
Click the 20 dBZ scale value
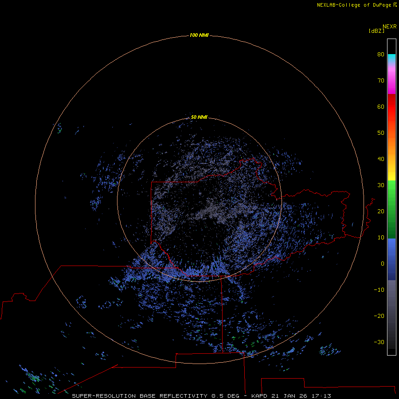[381, 211]
